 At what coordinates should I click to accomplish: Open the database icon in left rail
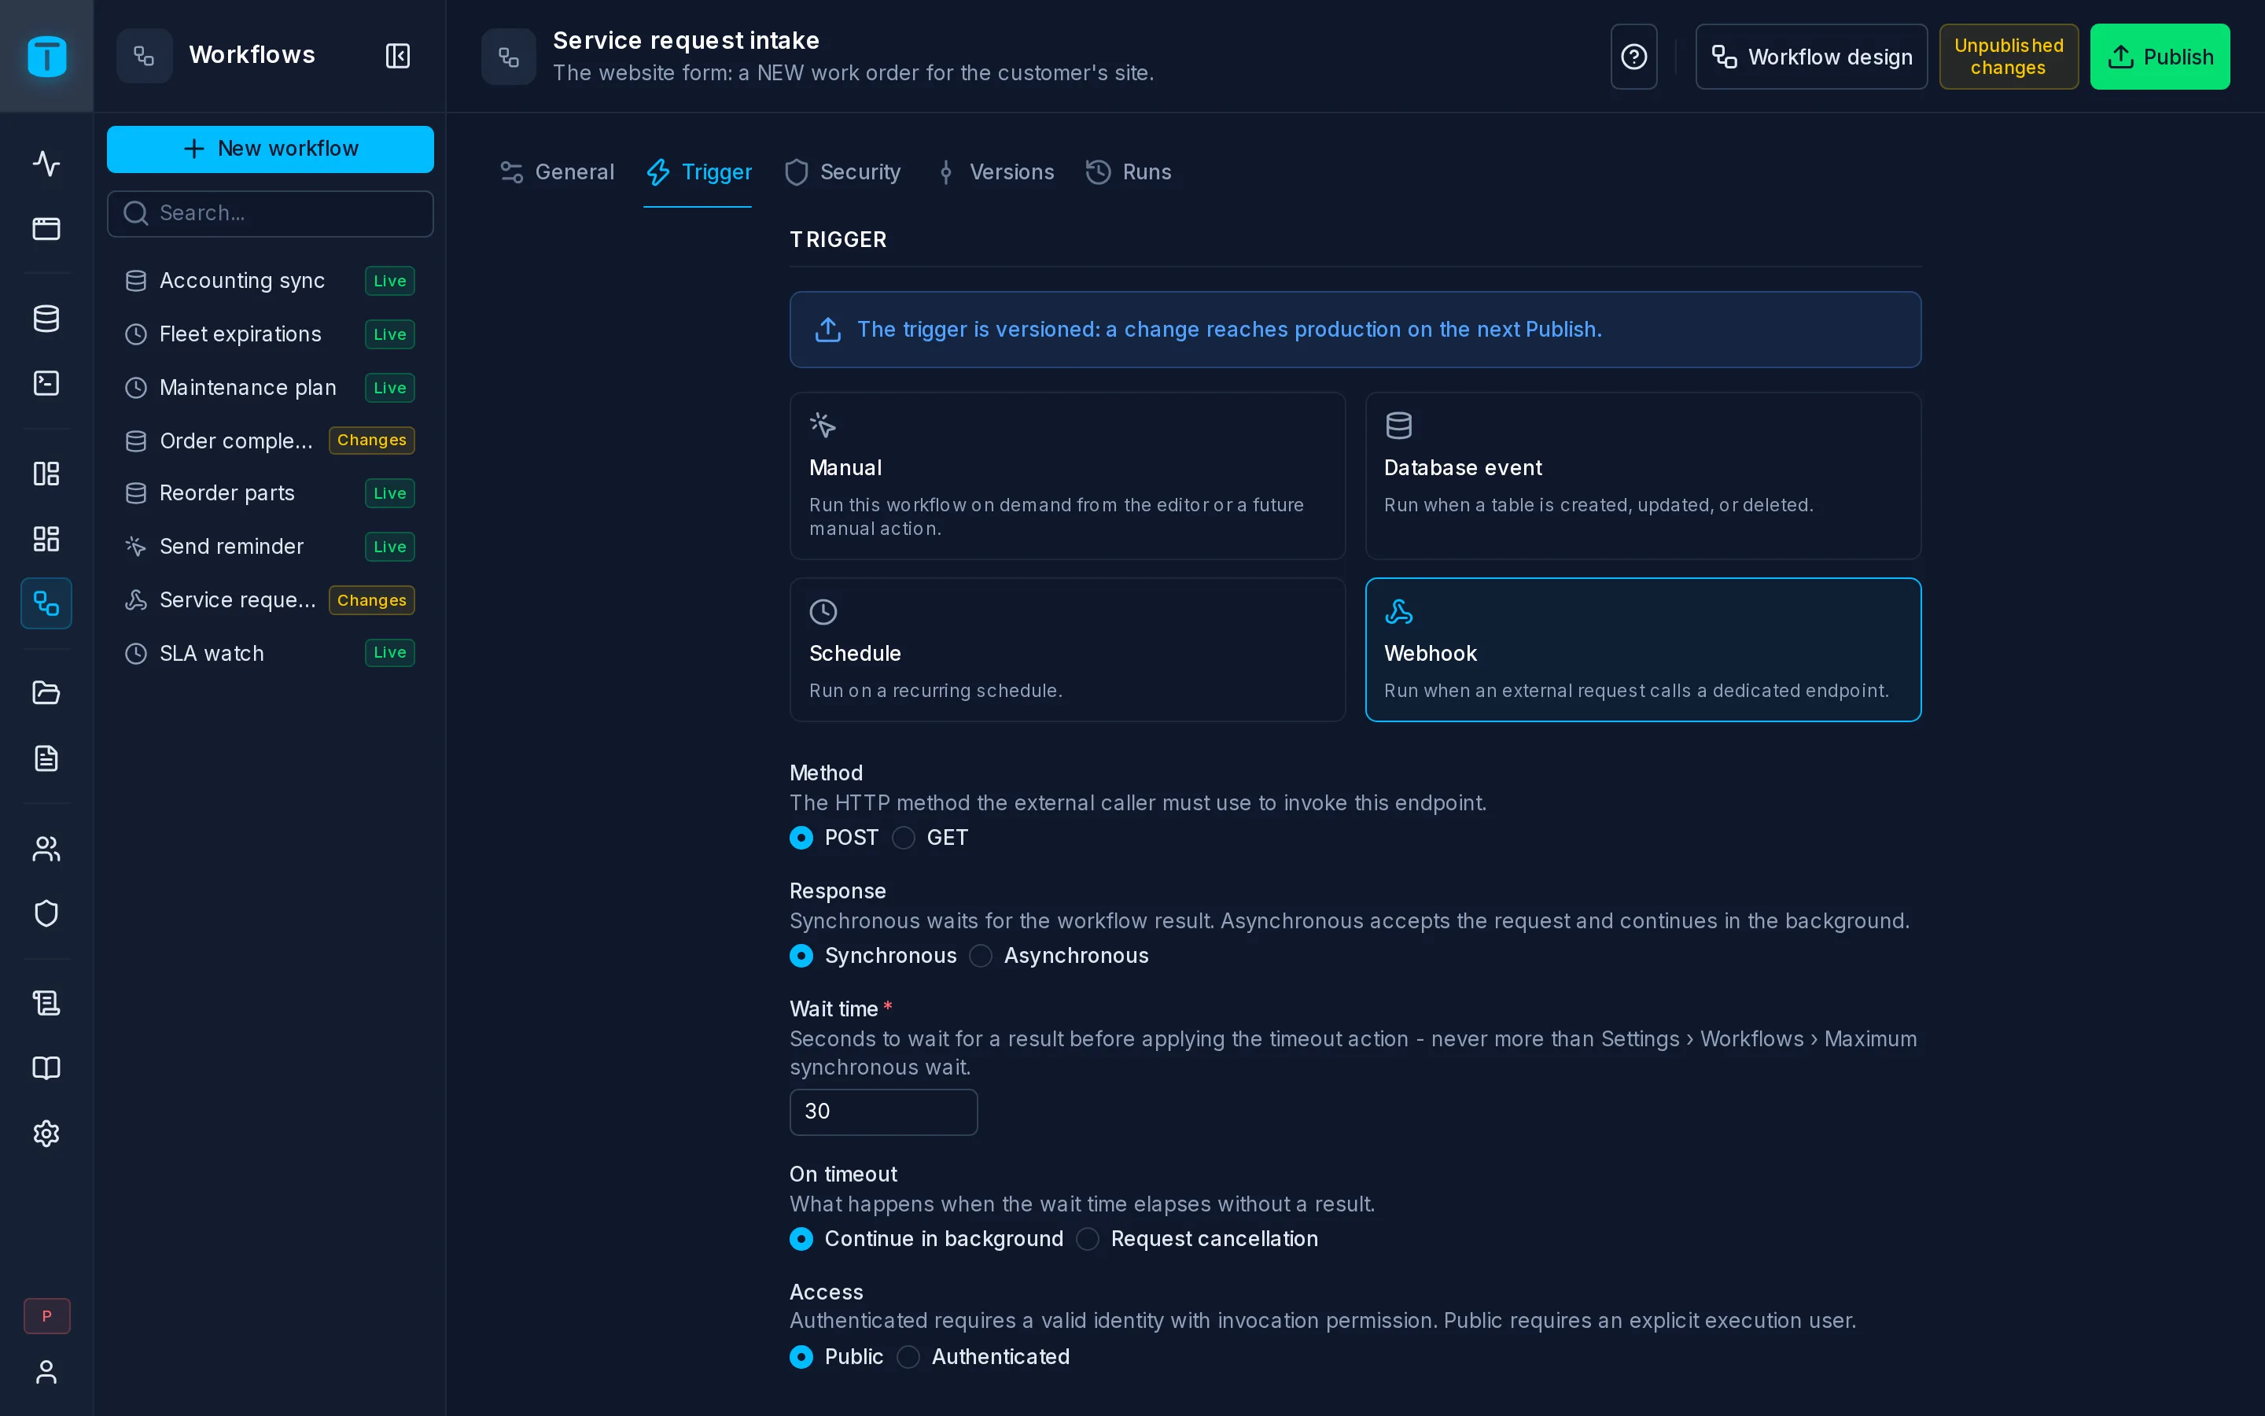(46, 319)
